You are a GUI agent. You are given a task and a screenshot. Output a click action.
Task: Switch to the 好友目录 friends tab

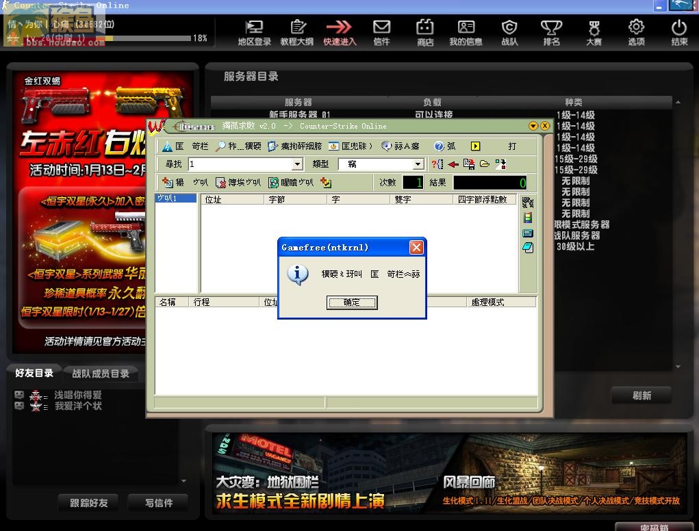tap(34, 373)
